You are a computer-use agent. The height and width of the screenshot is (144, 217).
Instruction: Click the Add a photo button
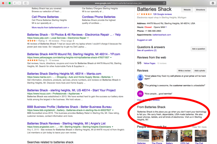pyautogui.click(x=200, y=70)
